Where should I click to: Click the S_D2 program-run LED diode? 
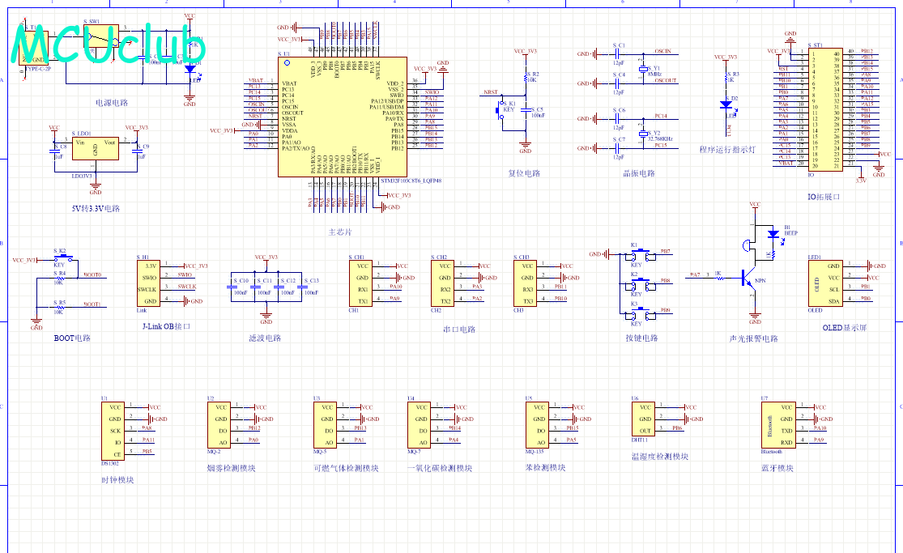click(x=726, y=104)
